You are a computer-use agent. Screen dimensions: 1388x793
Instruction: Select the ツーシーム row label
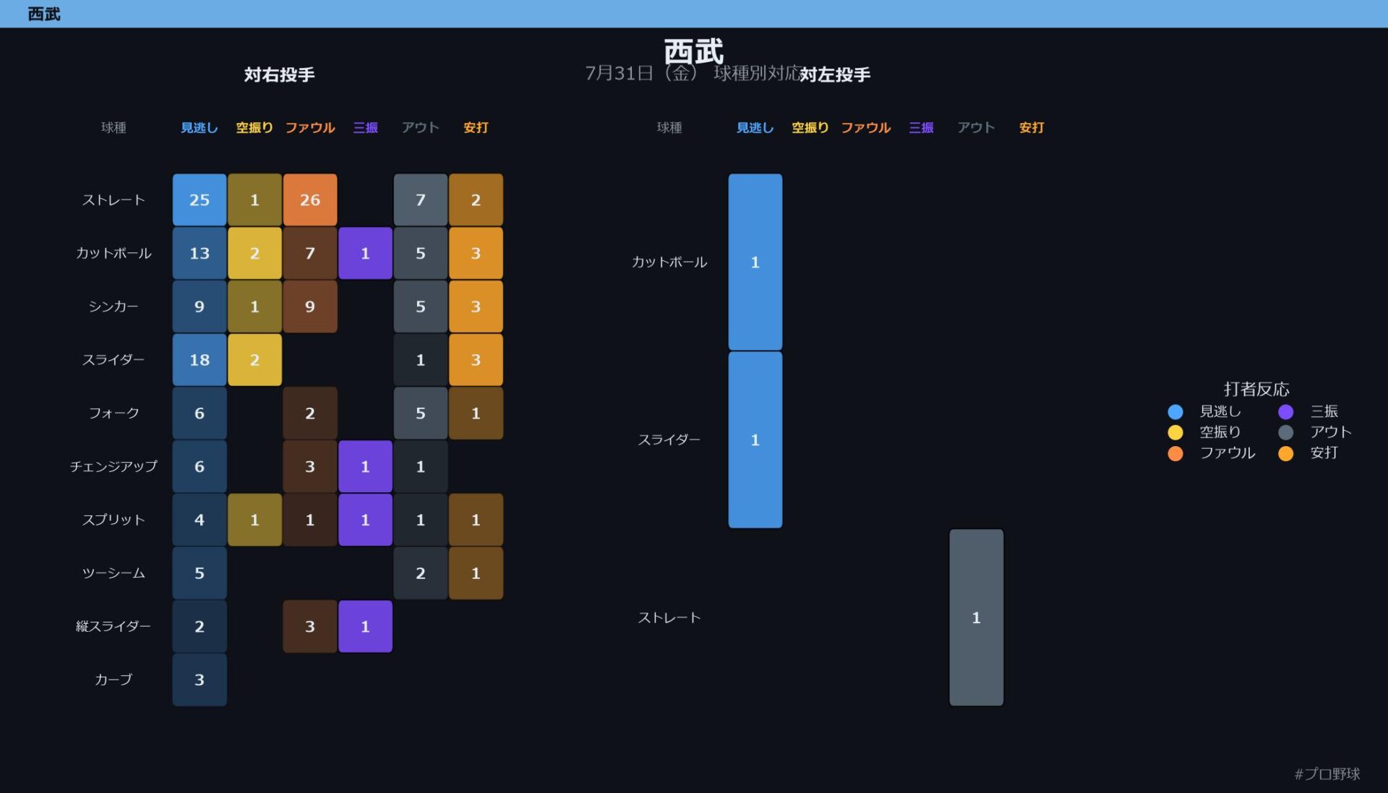click(113, 573)
